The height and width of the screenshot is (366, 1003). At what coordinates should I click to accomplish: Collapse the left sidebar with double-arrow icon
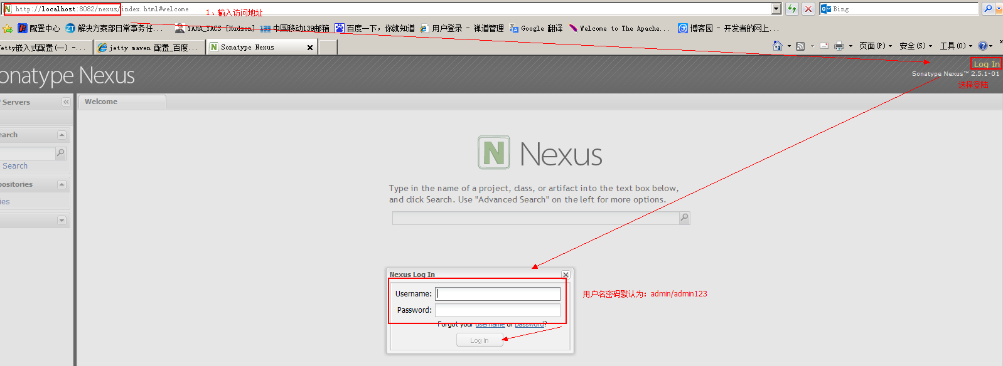point(66,102)
